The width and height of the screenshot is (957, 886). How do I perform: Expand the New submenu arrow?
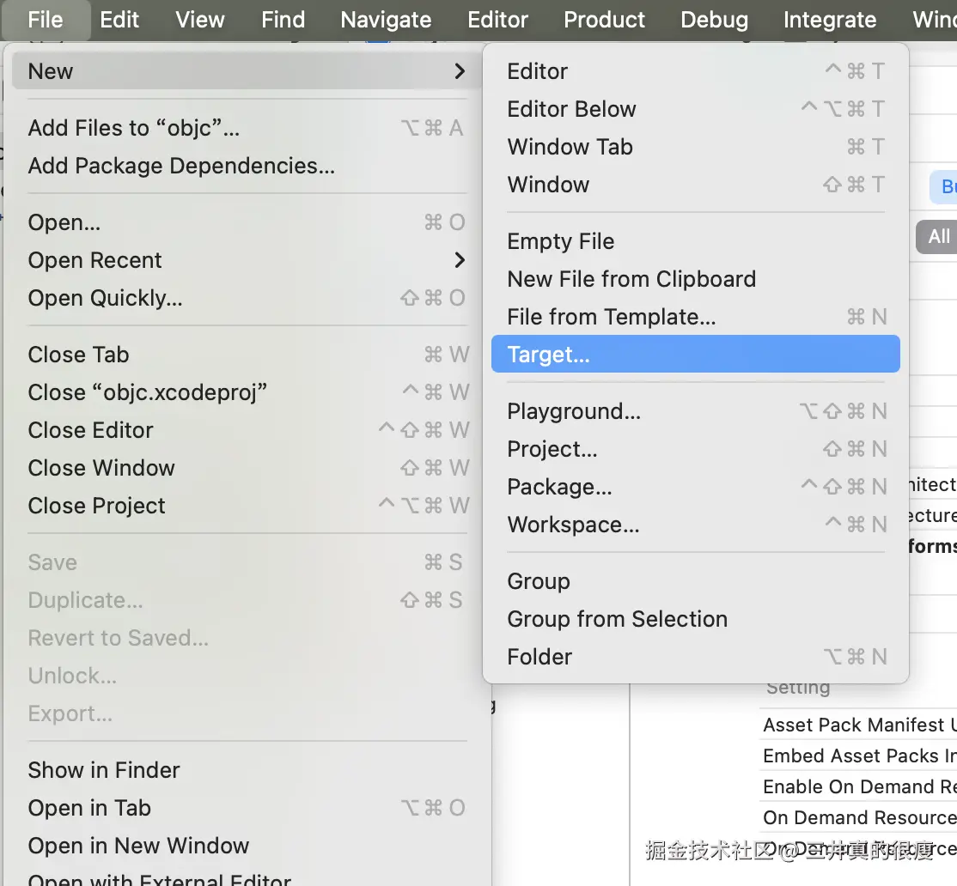click(460, 71)
